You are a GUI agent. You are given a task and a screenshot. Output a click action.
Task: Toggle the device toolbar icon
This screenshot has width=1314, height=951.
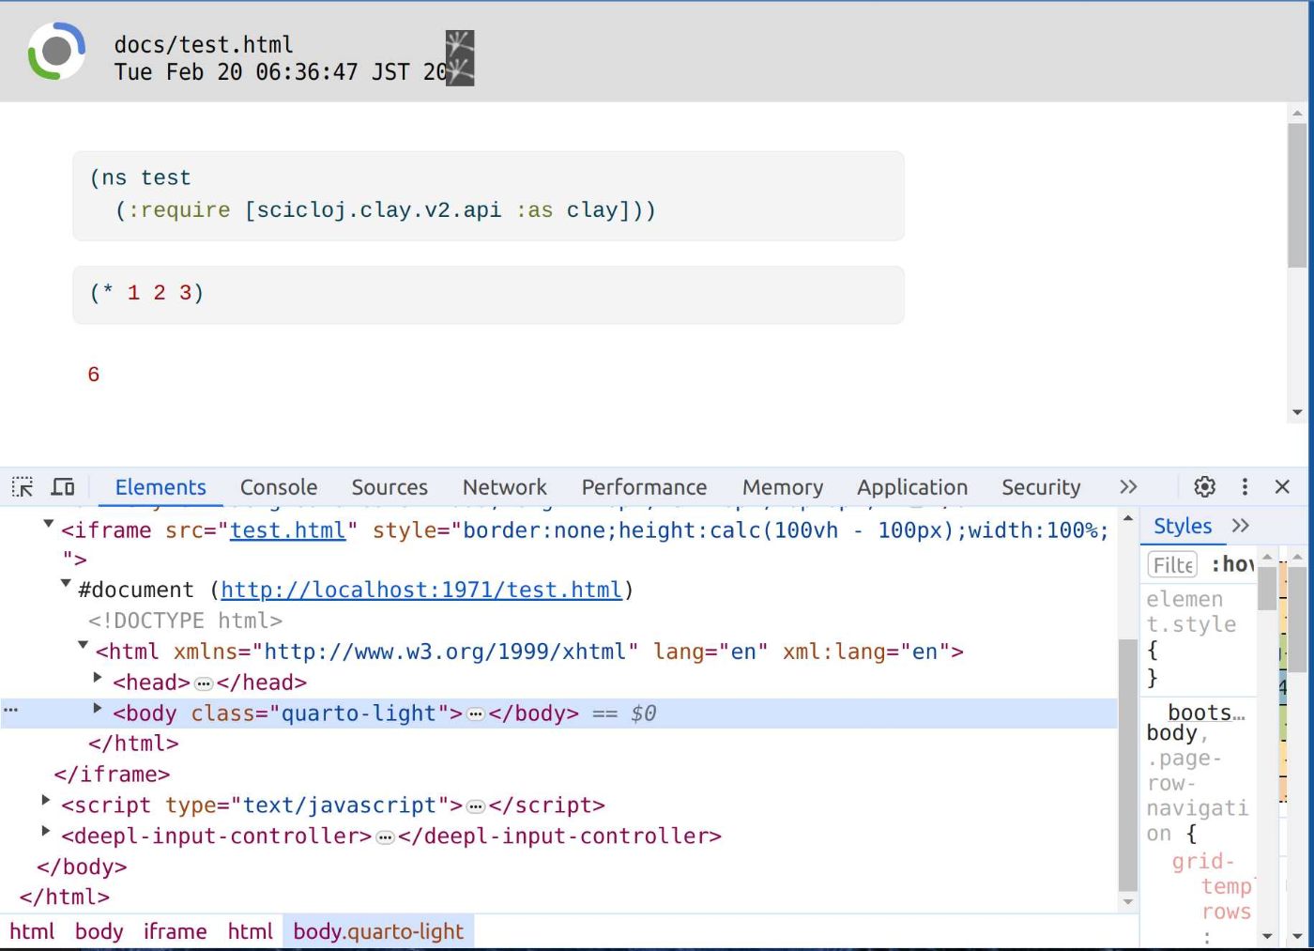[x=63, y=486]
